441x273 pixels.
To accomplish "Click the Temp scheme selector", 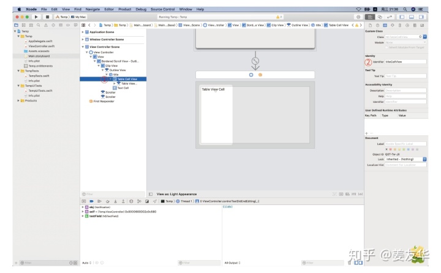I will tap(62, 17).
